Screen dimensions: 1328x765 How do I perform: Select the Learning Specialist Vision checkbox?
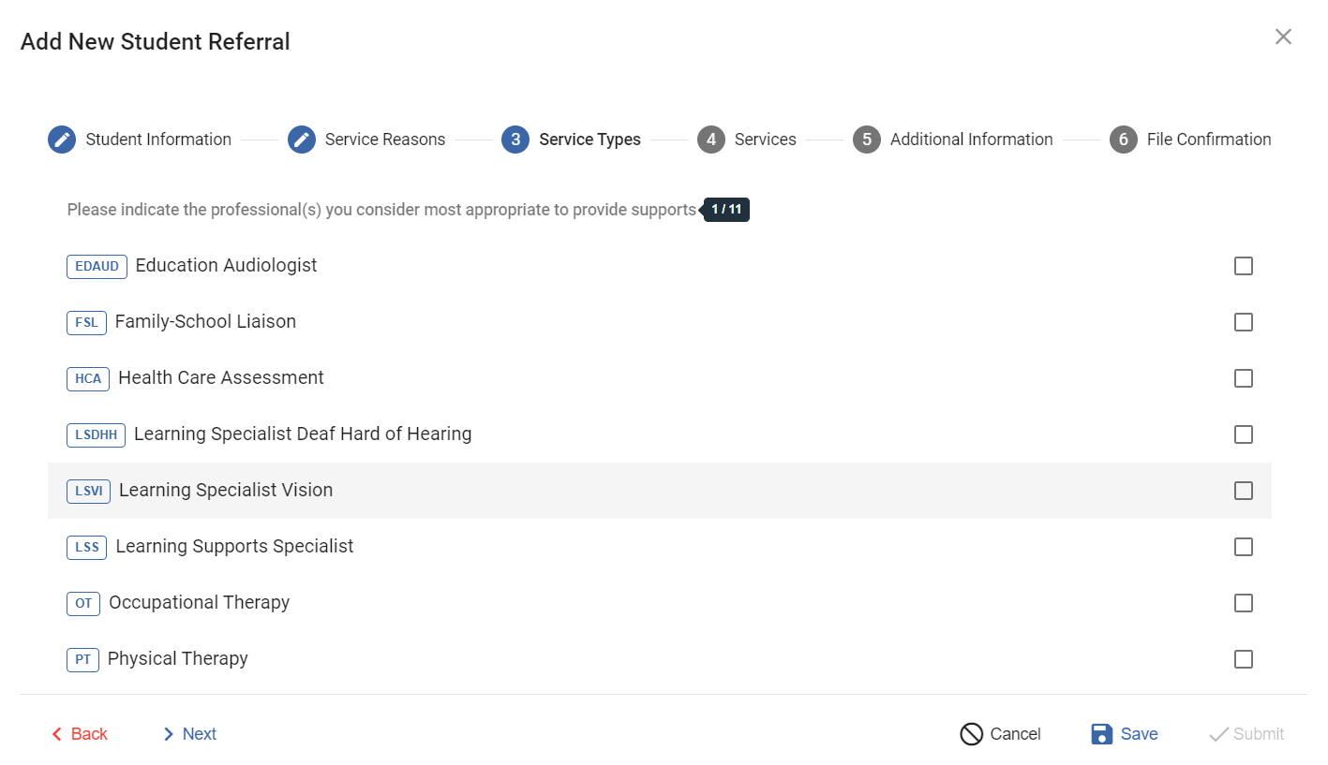(x=1244, y=491)
